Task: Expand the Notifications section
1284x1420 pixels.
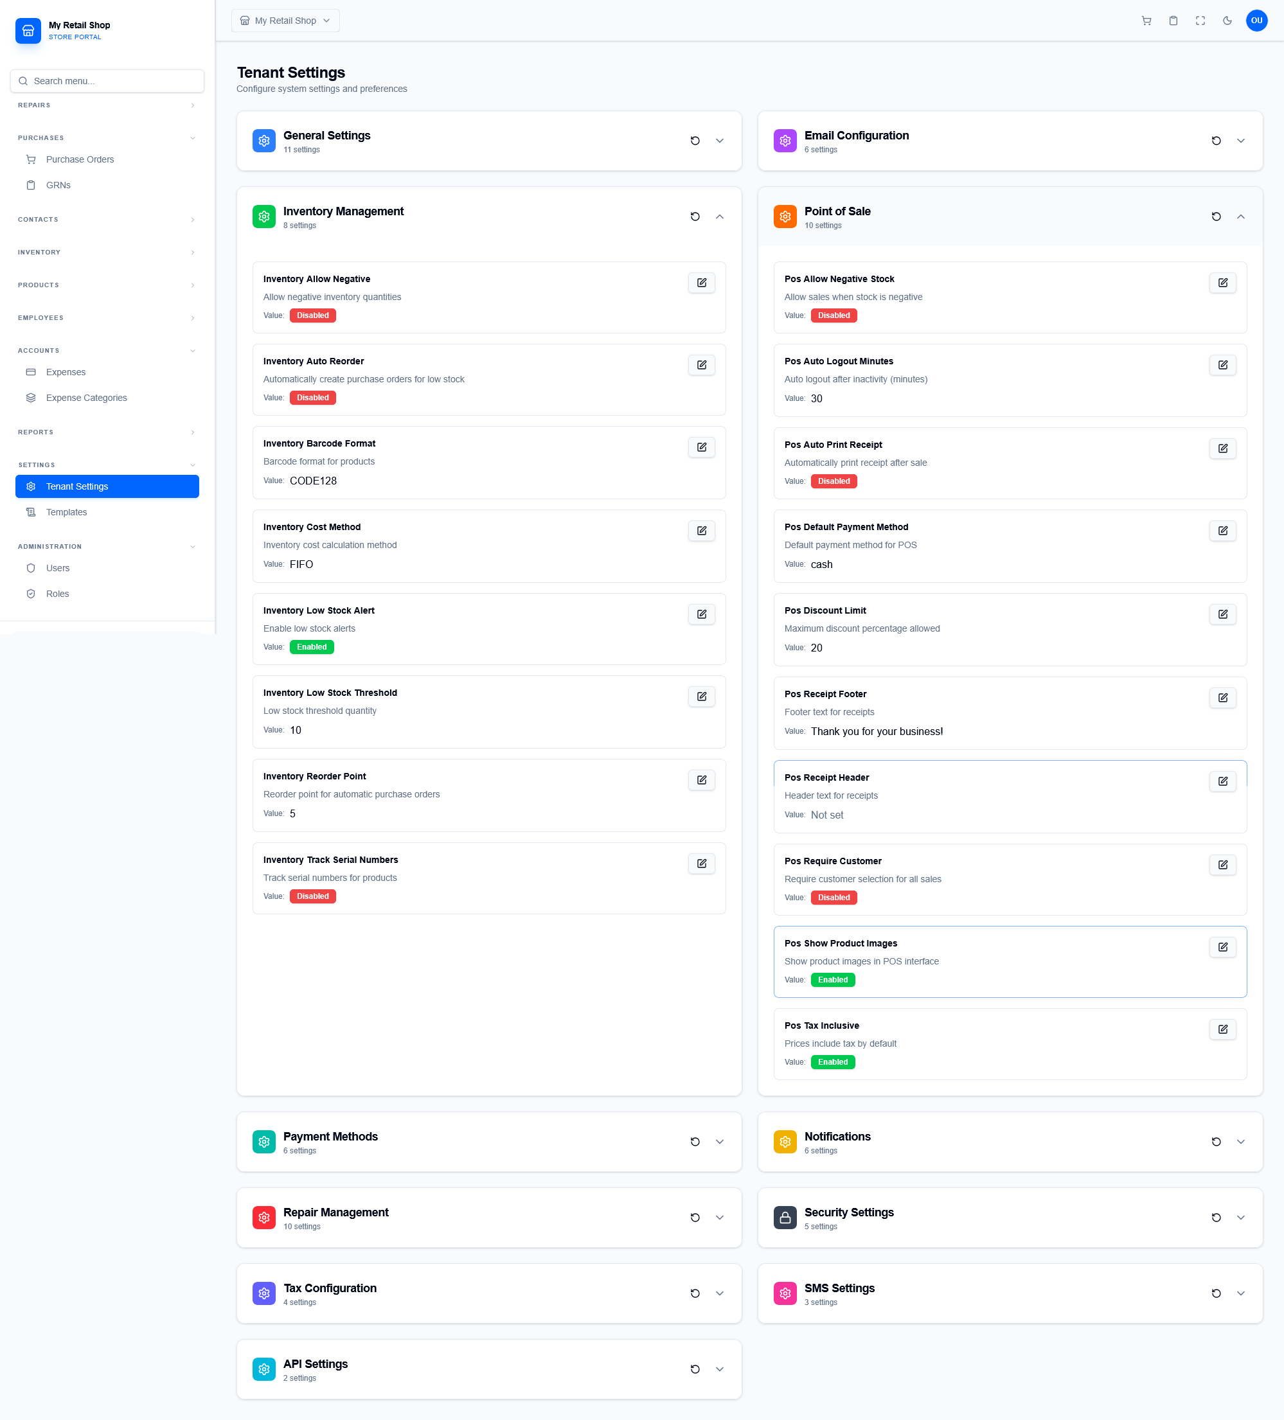Action: pyautogui.click(x=1241, y=1142)
